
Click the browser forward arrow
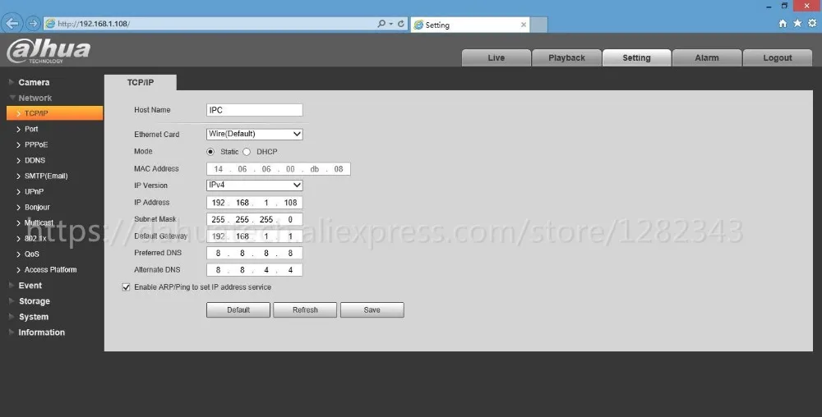point(33,24)
